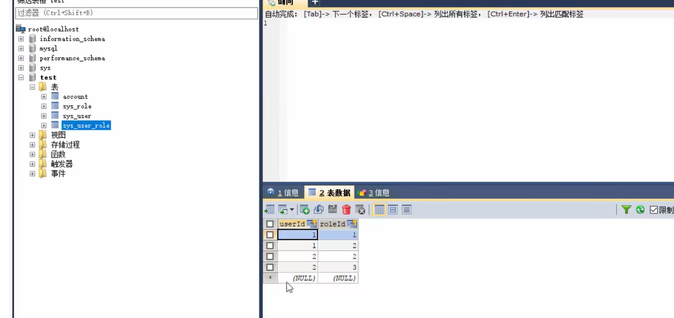
Task: Click the import record icon on the toolbar
Action: [x=269, y=211]
